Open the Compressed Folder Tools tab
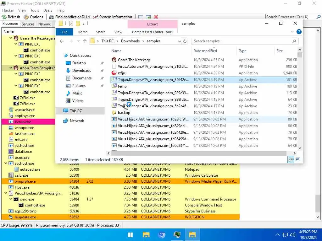 click(153, 32)
